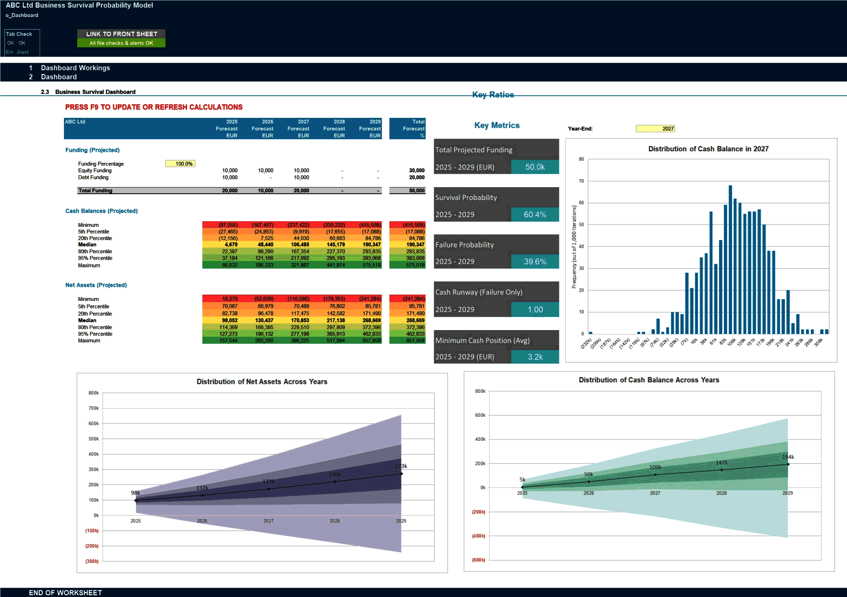Image resolution: width=847 pixels, height=597 pixels.
Task: Click the Key Ratios heading link
Action: 493,94
